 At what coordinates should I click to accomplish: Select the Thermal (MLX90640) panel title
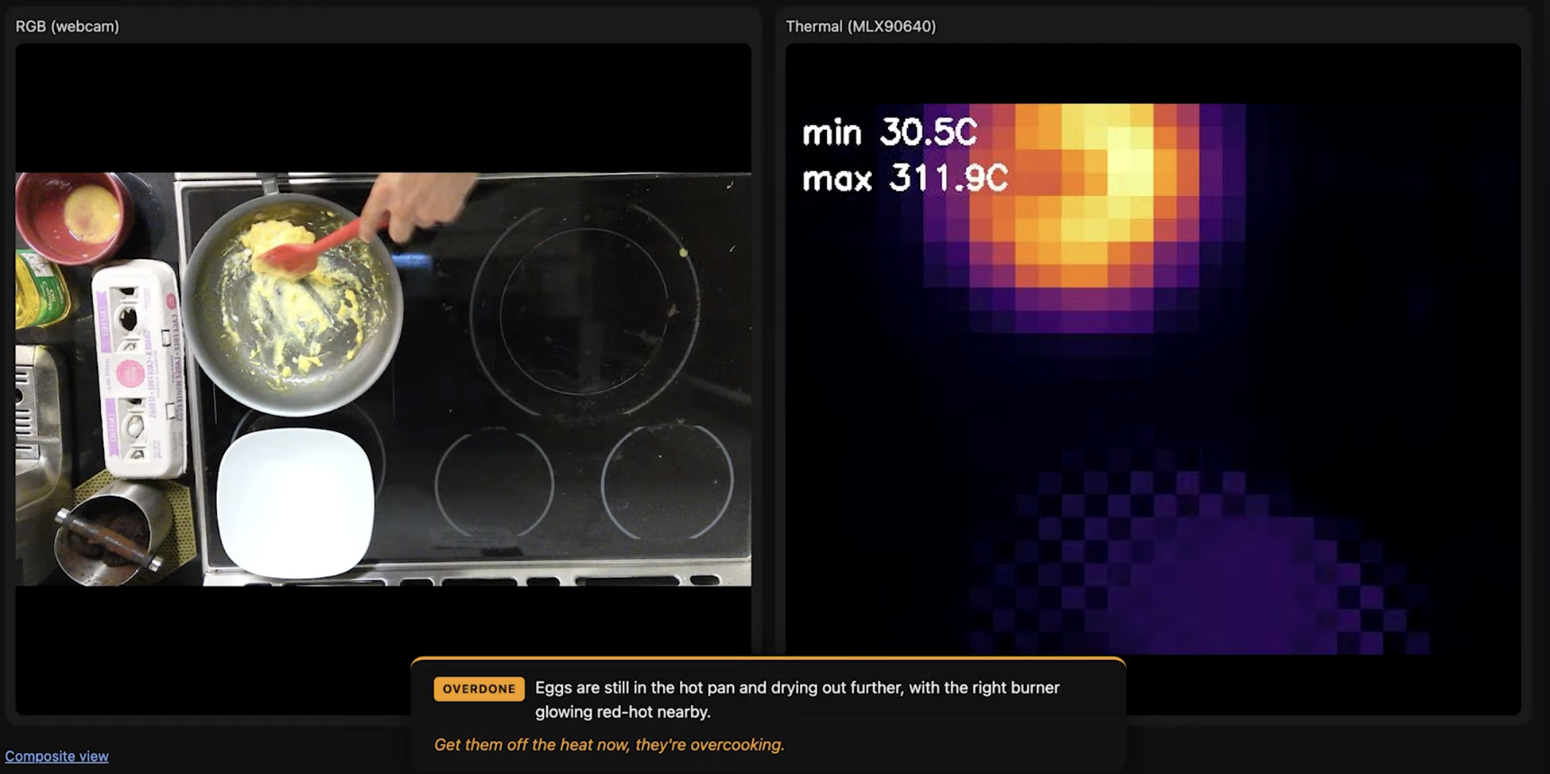[860, 26]
